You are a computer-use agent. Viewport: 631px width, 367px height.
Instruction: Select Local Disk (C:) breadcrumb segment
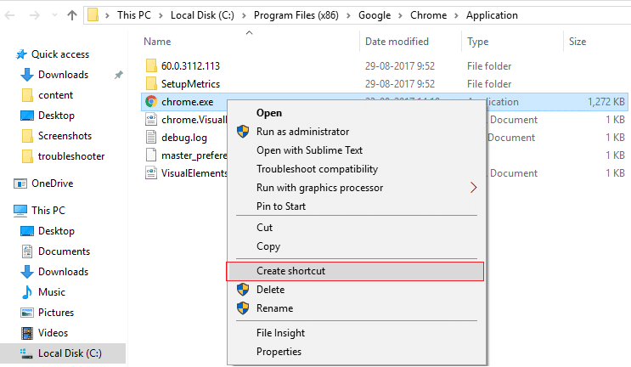[202, 15]
